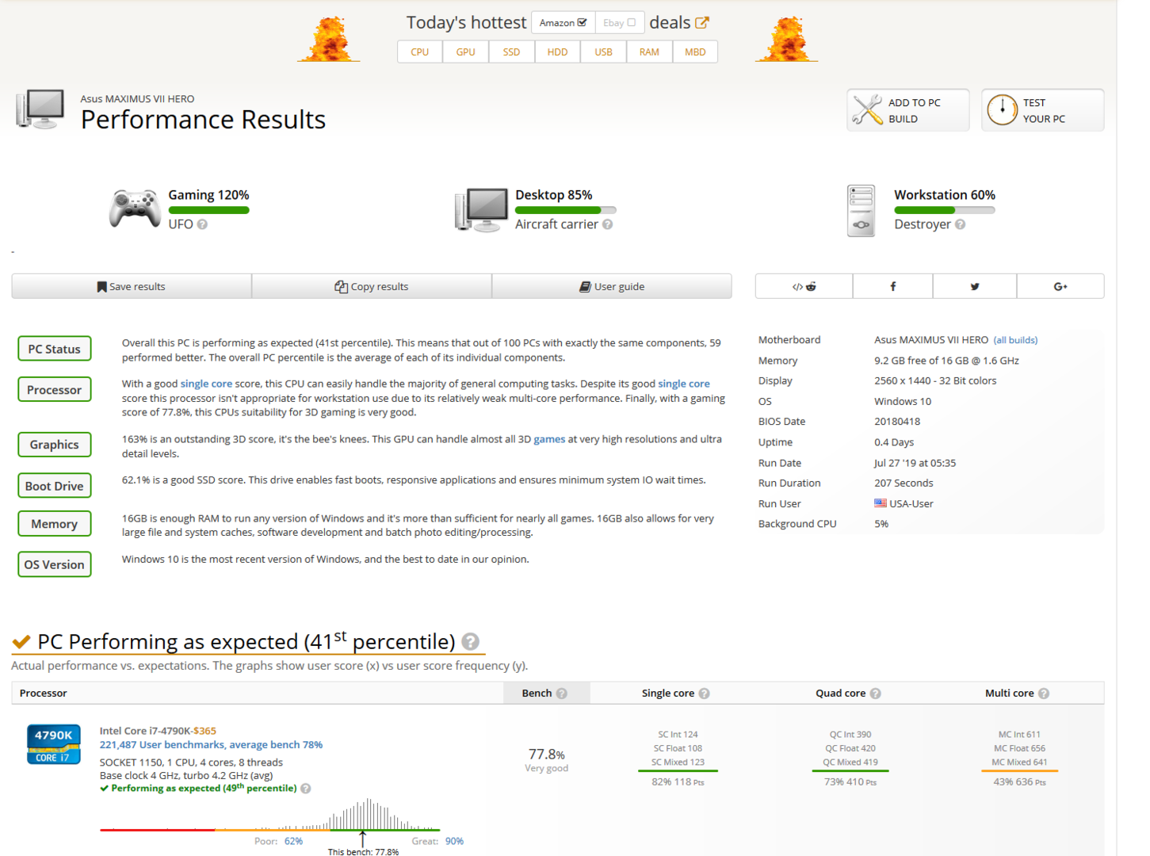Jump to Processor section

(55, 390)
